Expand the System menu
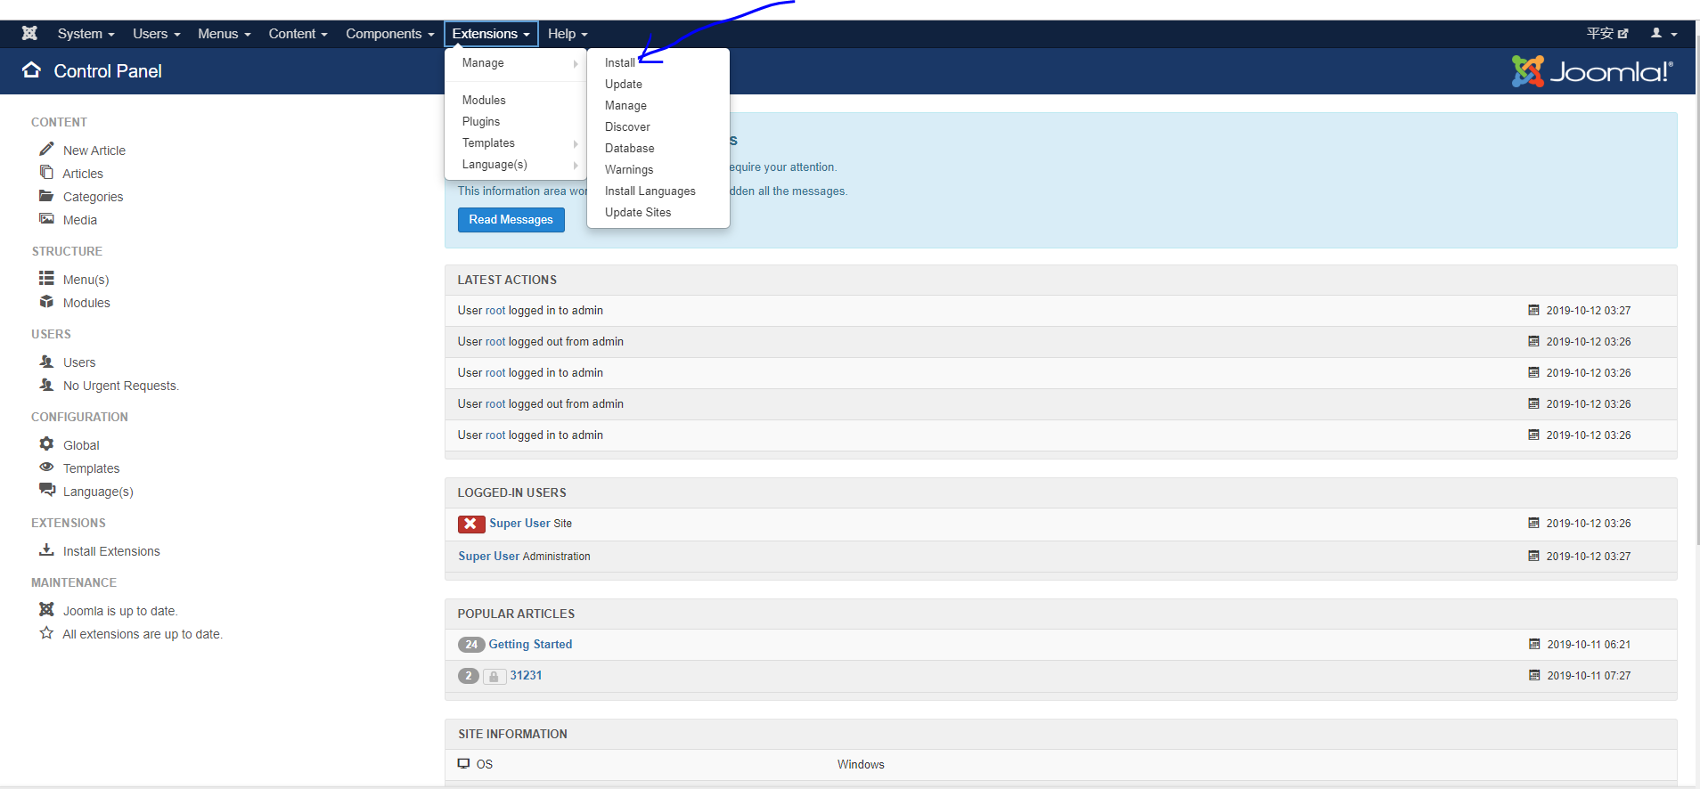 (86, 34)
